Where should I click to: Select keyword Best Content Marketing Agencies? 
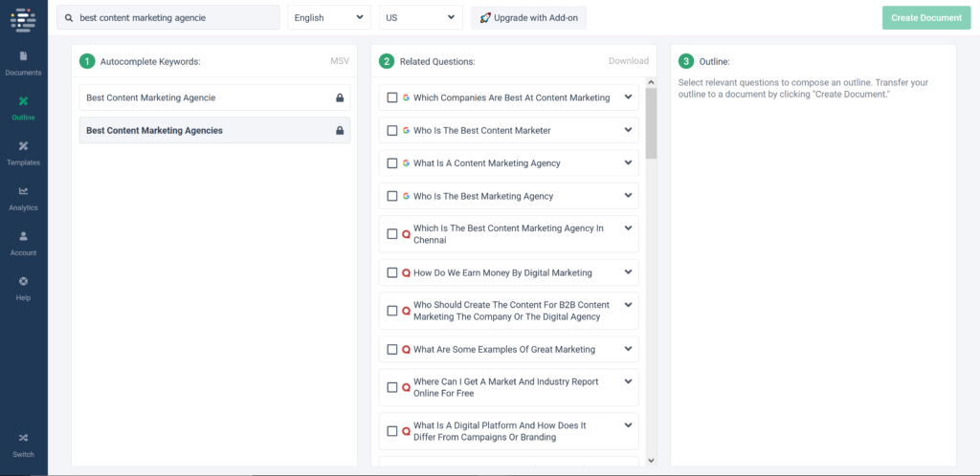point(214,130)
